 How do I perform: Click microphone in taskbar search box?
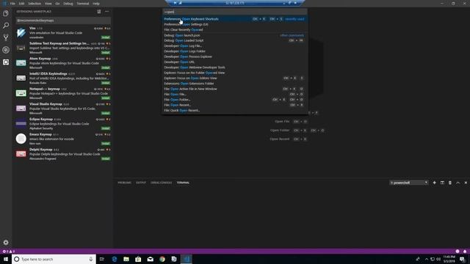[91, 259]
